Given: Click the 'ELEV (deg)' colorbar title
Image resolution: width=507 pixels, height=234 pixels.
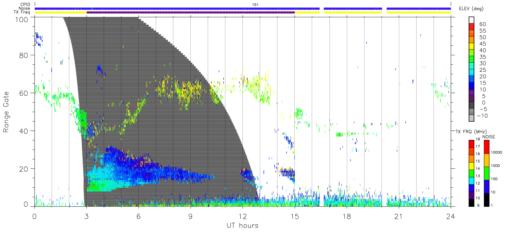Looking at the screenshot, I should pyautogui.click(x=471, y=9).
